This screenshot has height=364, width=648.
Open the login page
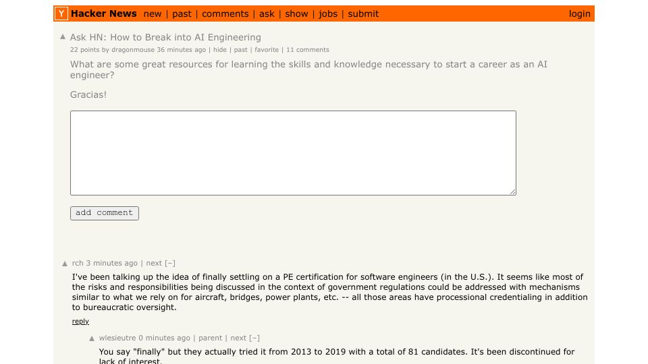tap(579, 14)
